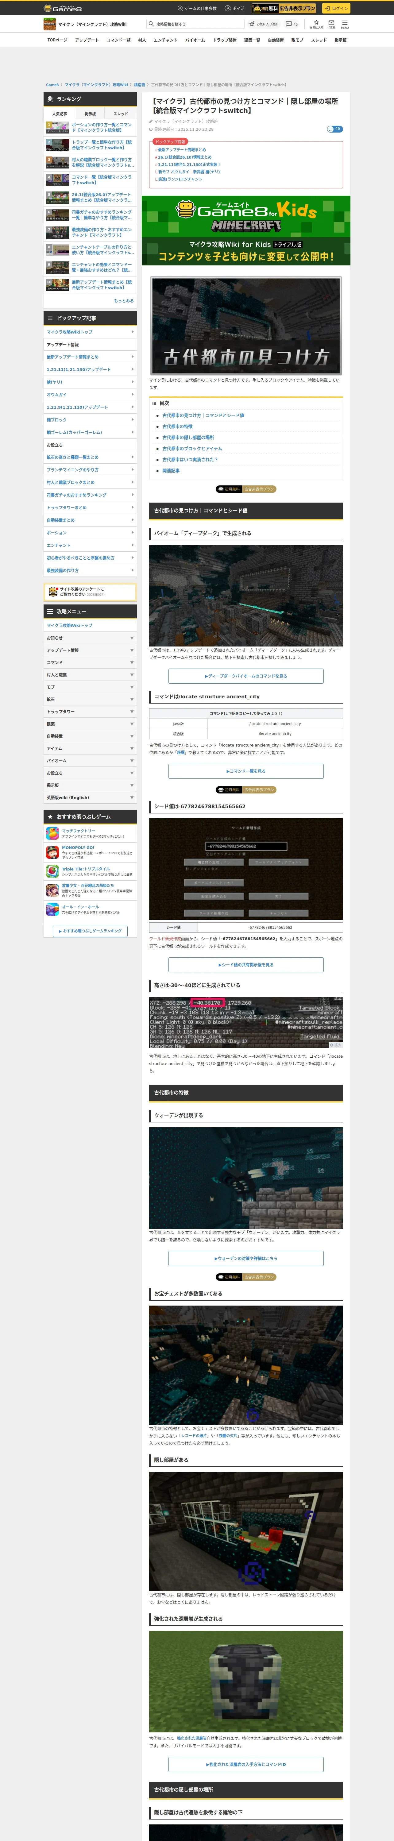The image size is (394, 1841).
Task: Click ディープダークバイオームのコマンドを見る button
Action: pyautogui.click(x=246, y=675)
